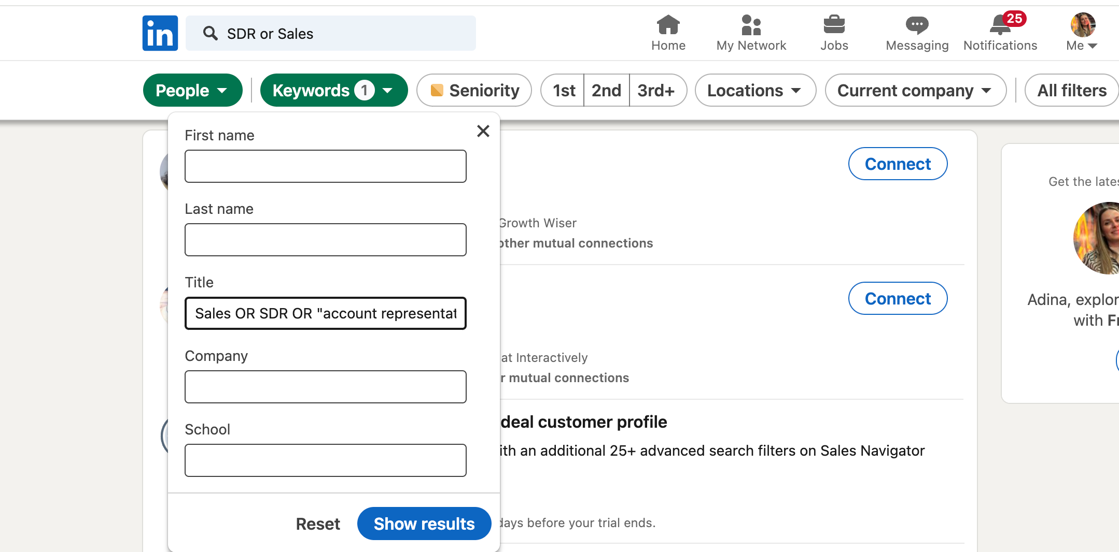Image resolution: width=1119 pixels, height=552 pixels.
Task: Toggle the 3rd+ connections filter
Action: 657,90
